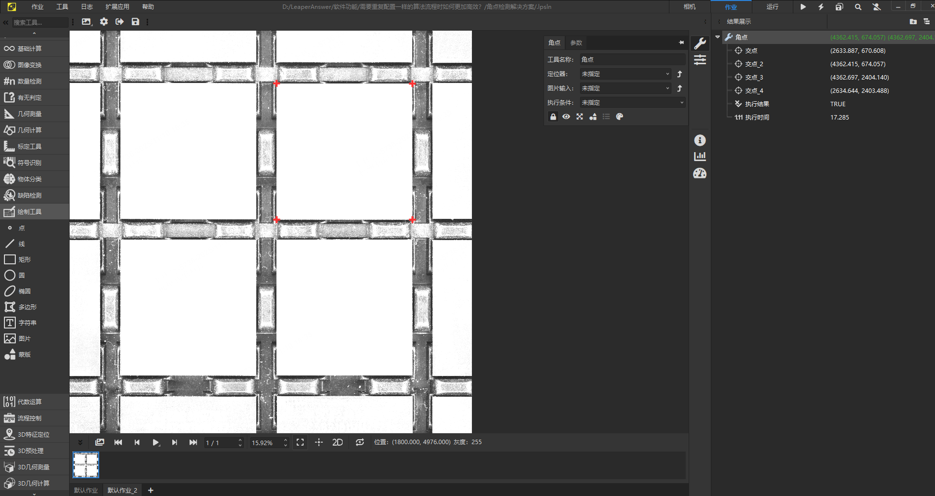Screen dimensions: 935x496
Task: Open the info panel icon
Action: [700, 140]
